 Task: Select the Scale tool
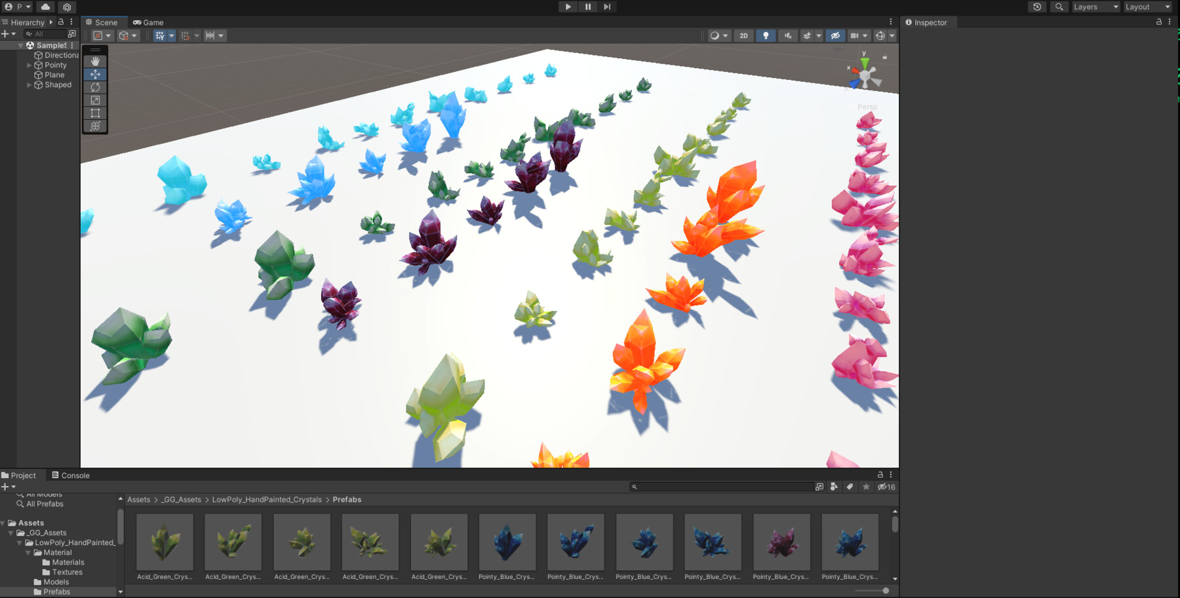coord(95,100)
